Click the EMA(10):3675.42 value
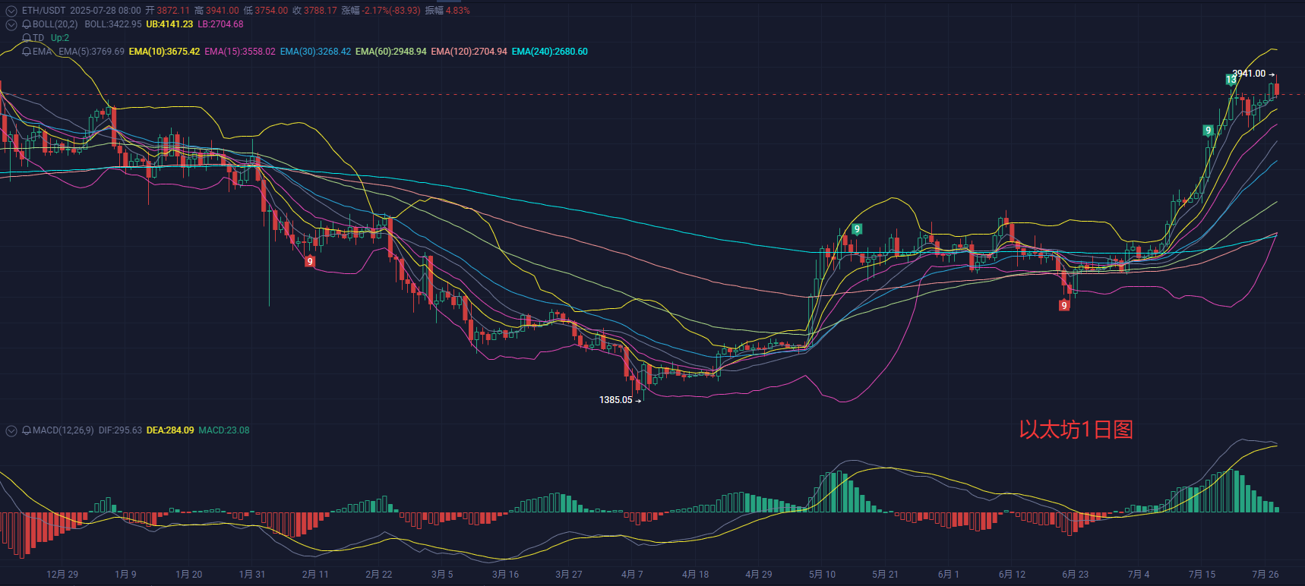The image size is (1305, 586). pos(164,52)
